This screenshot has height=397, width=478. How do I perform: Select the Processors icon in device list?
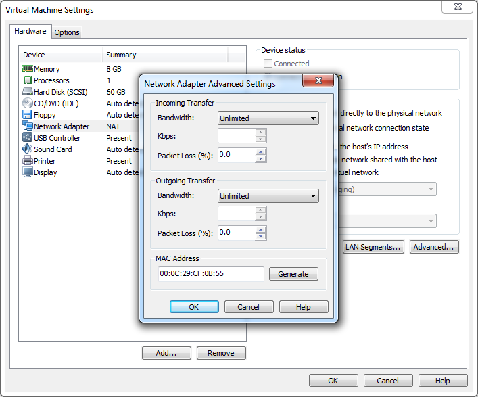(x=28, y=80)
